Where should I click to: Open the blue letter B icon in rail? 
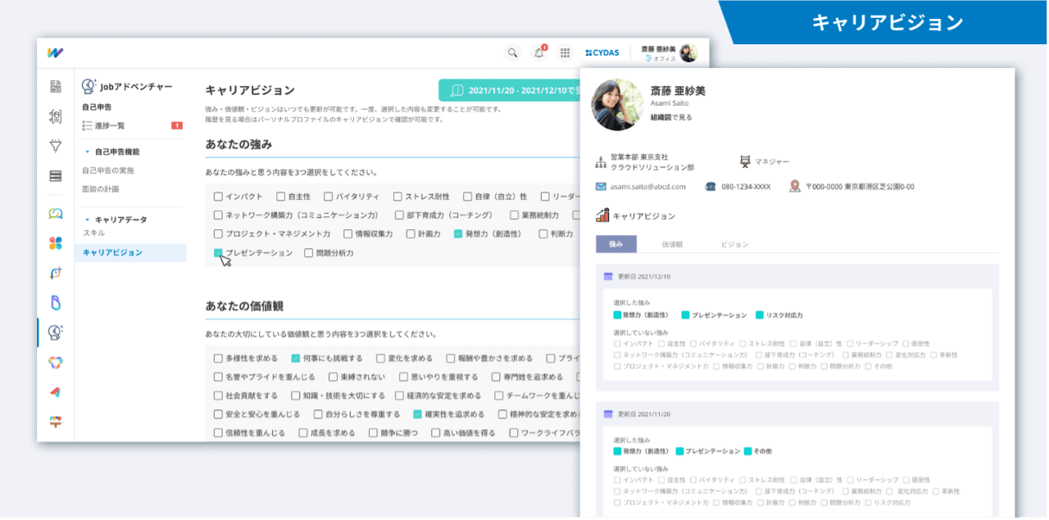coord(56,303)
